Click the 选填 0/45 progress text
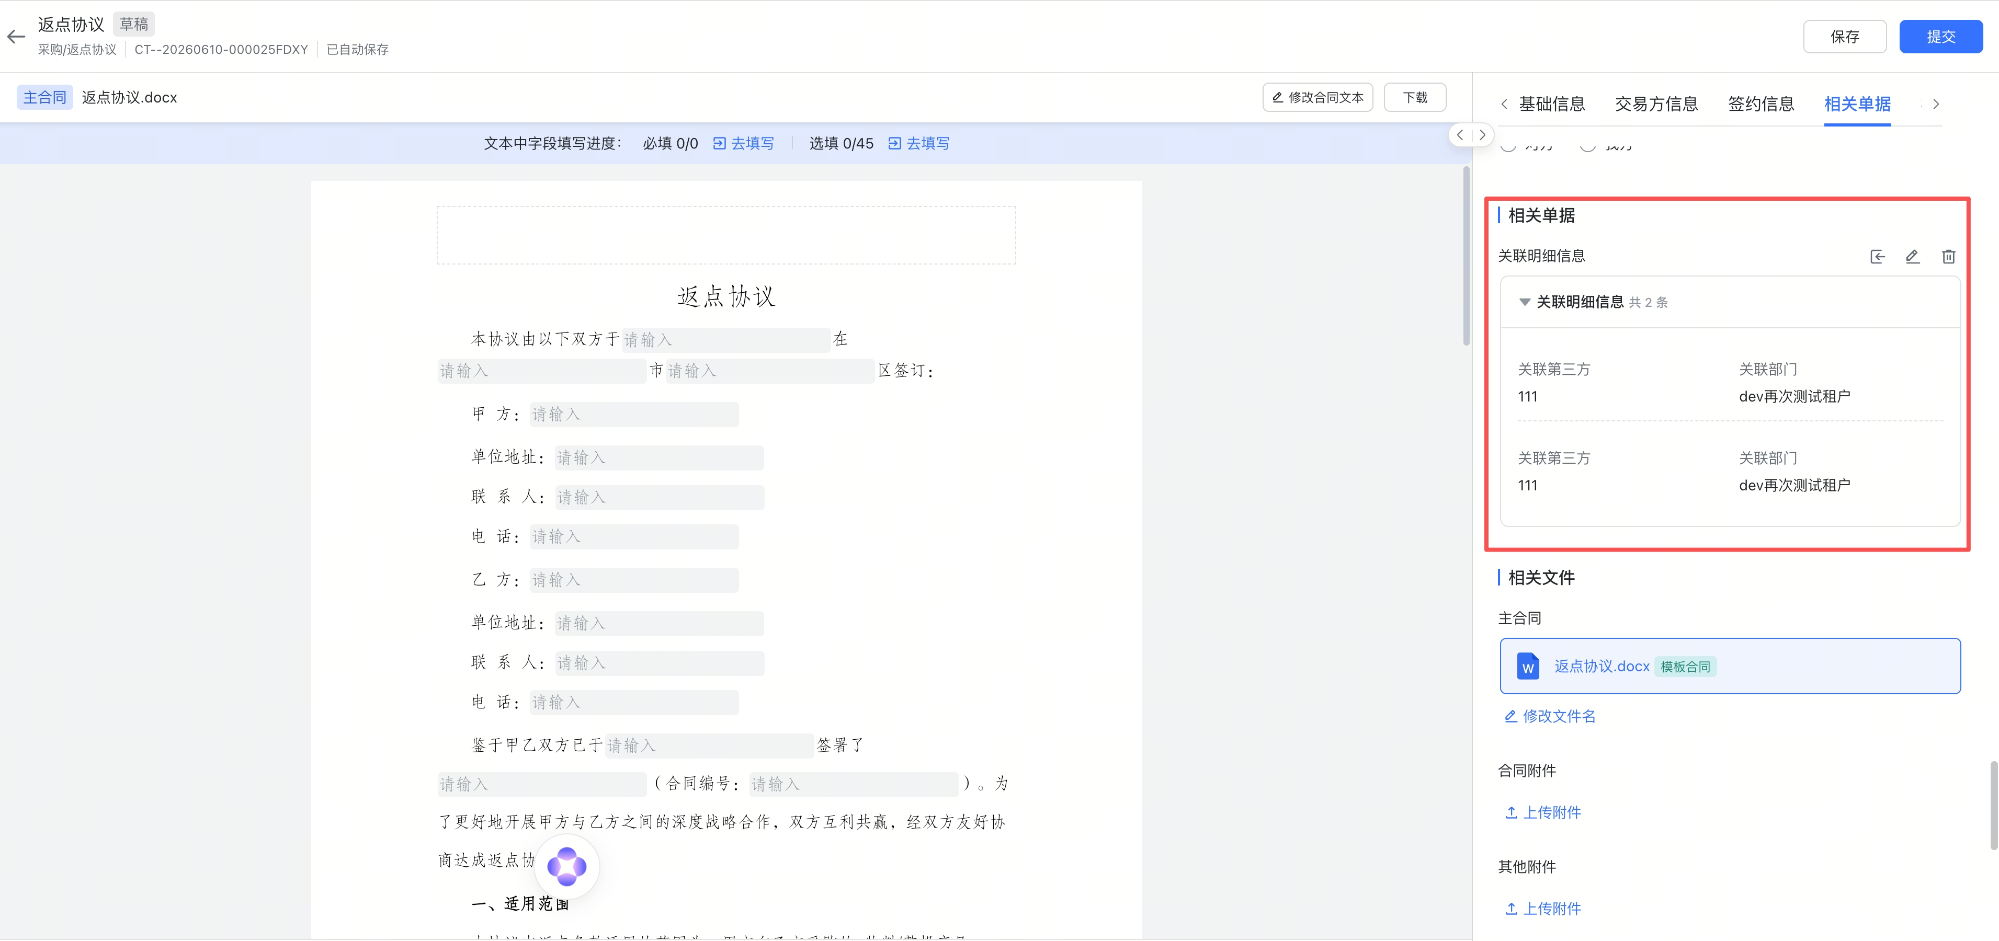The width and height of the screenshot is (1999, 941). [841, 144]
